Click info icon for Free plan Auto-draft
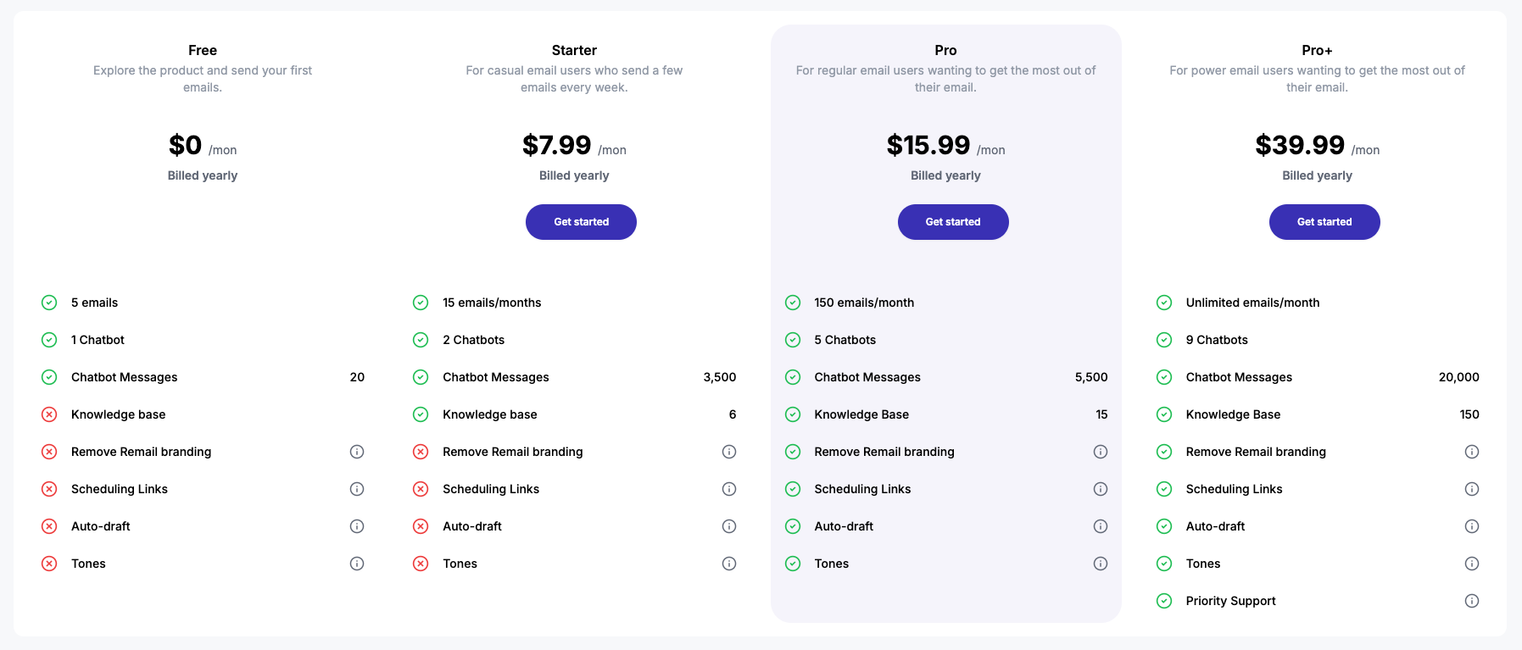The height and width of the screenshot is (650, 1522). pyautogui.click(x=357, y=526)
